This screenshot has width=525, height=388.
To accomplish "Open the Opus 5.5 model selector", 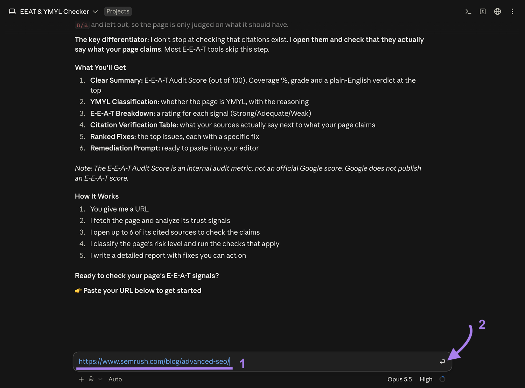I will 400,379.
